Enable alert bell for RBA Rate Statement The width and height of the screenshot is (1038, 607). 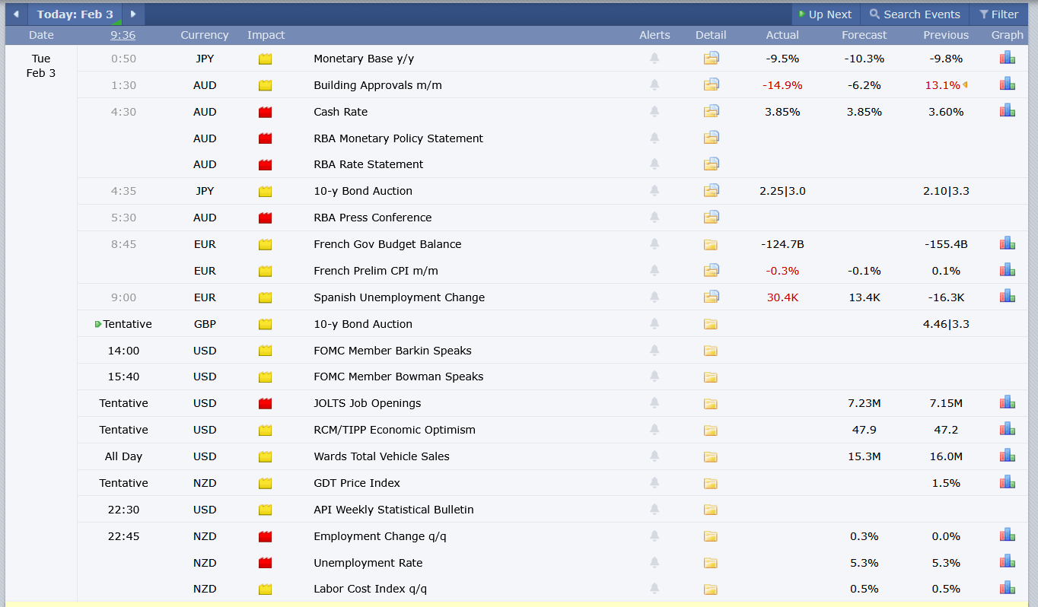click(654, 164)
